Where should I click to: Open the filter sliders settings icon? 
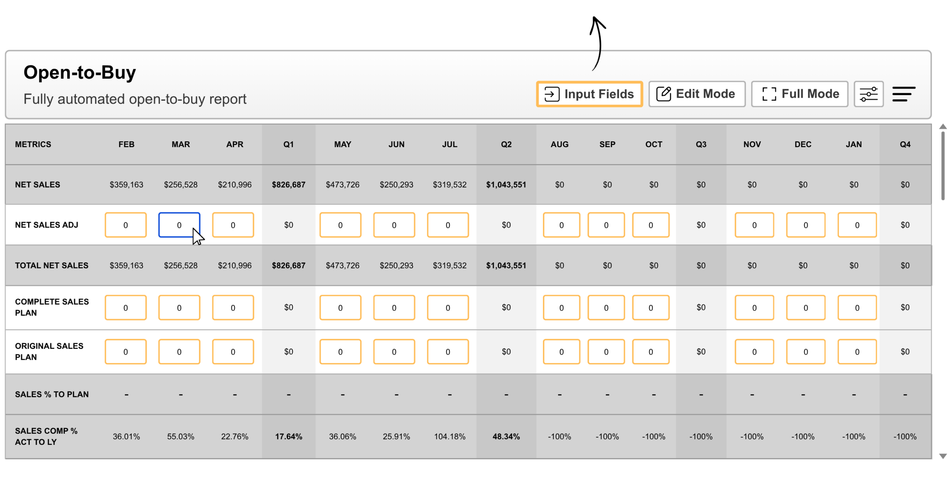point(868,94)
